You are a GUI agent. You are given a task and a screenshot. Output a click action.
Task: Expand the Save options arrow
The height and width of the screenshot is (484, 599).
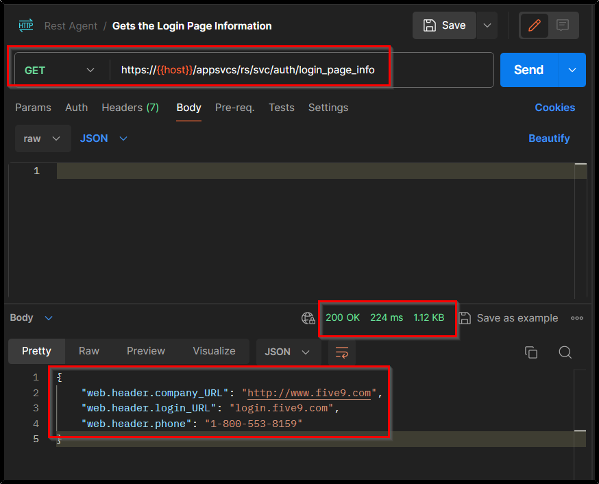(x=487, y=25)
